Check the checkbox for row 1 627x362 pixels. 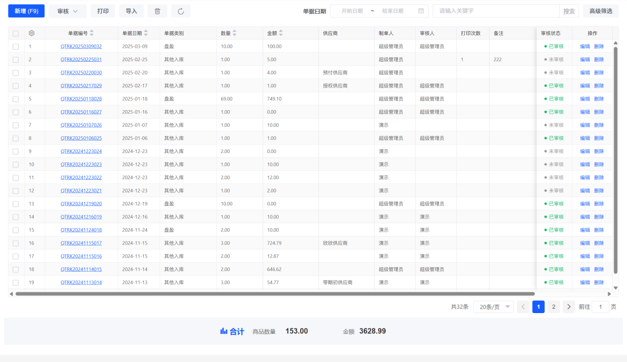16,46
